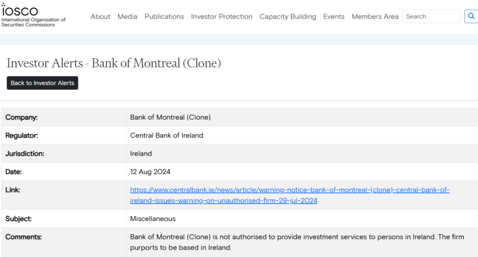Click the Jurisdiction: label
Viewport: 478px width, 257px height.
coord(25,154)
